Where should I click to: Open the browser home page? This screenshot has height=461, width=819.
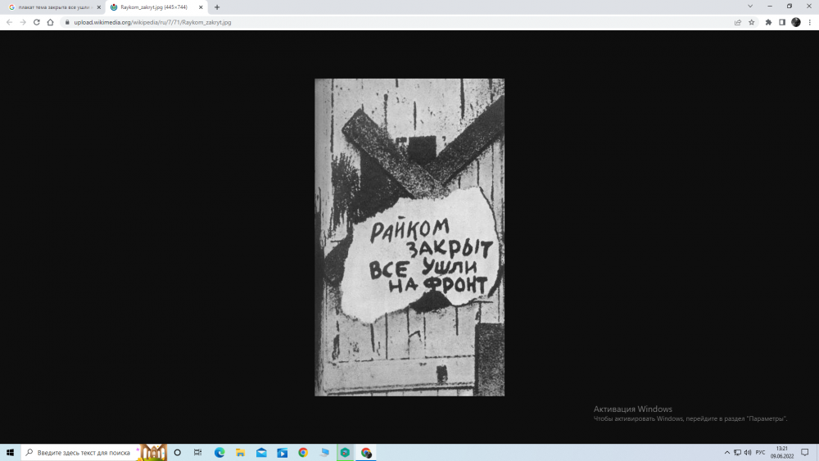pyautogui.click(x=50, y=22)
